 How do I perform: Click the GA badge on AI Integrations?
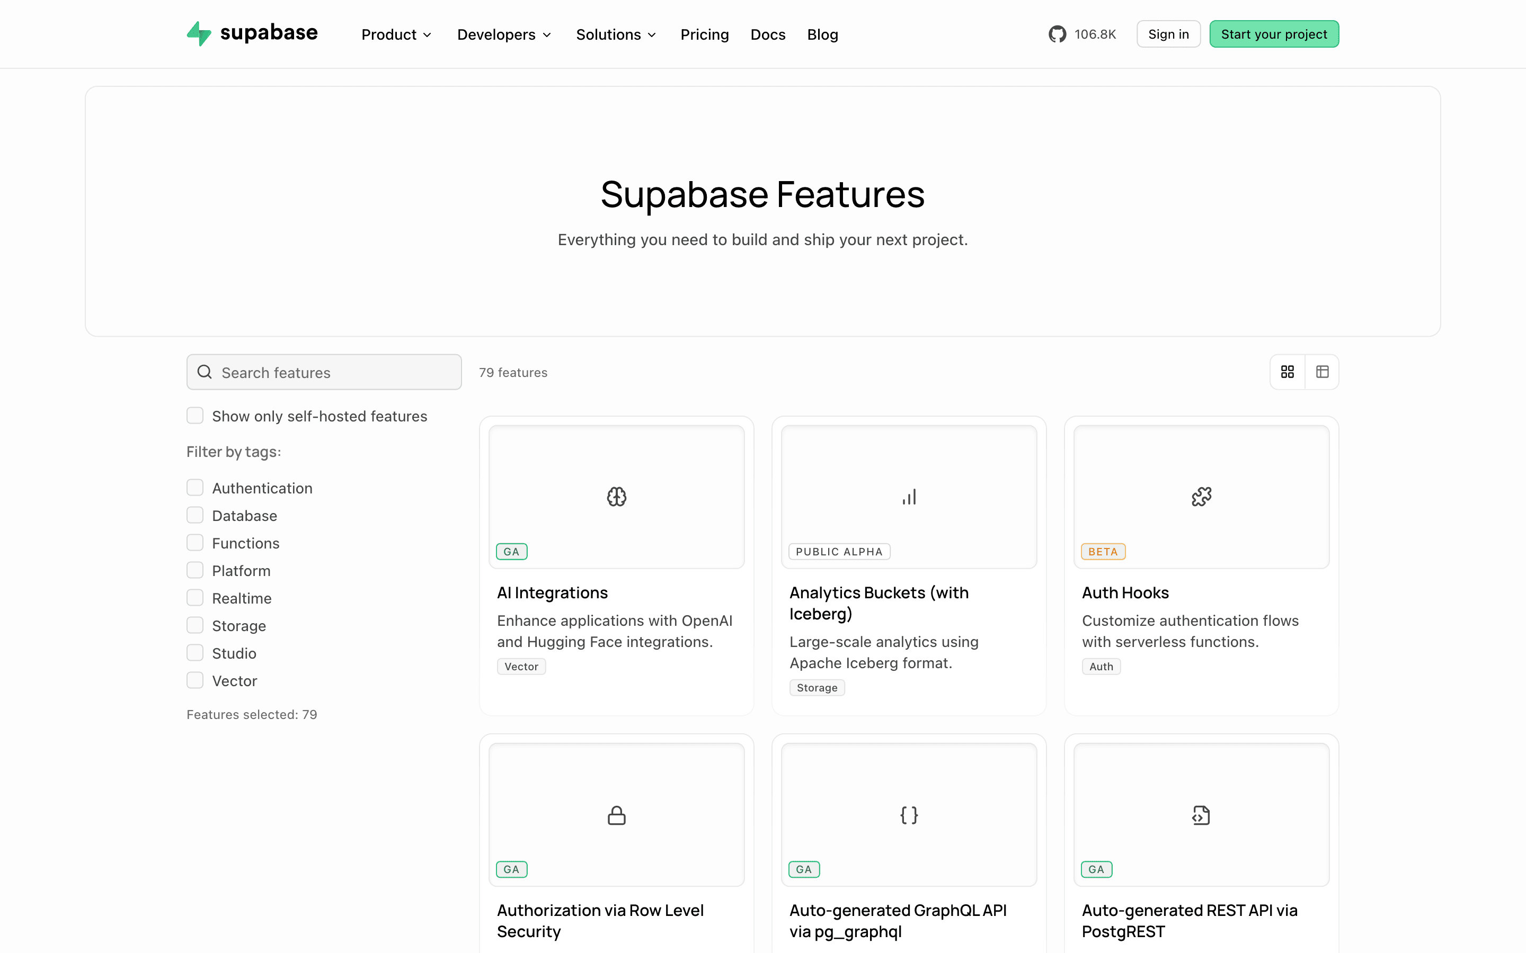pyautogui.click(x=511, y=552)
